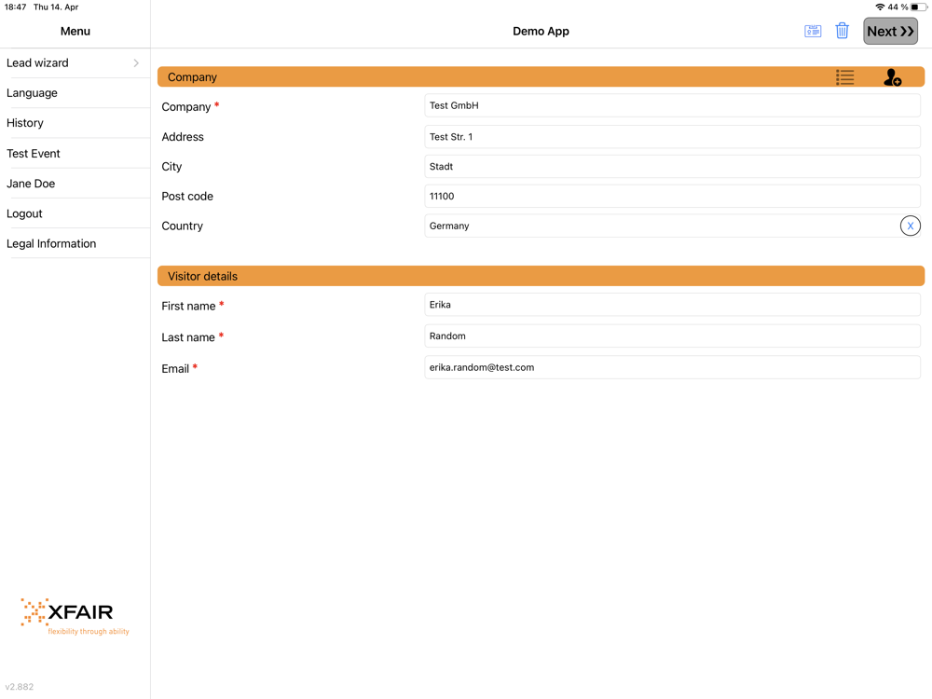Click the Company section header title
This screenshot has width=932, height=699.
point(192,77)
